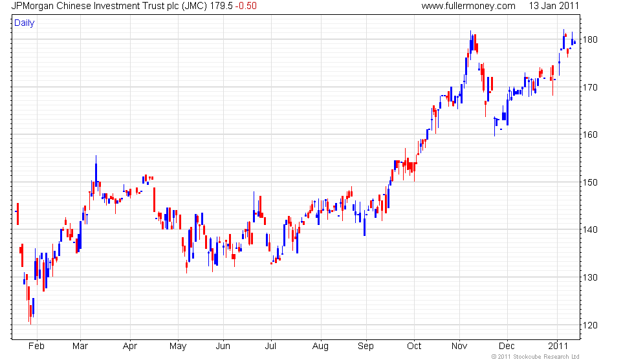
Task: Click the Nov month label
Action: (459, 346)
